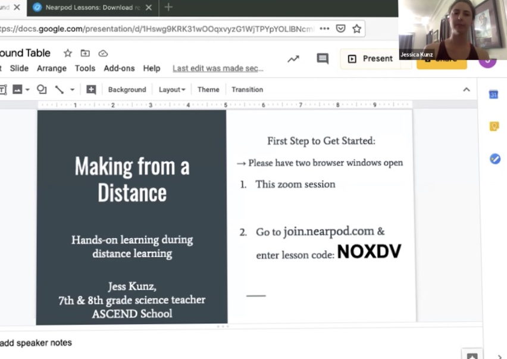Open the image insert dropdown arrow

(27, 89)
